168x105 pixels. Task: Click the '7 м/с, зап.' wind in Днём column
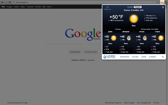(108, 52)
